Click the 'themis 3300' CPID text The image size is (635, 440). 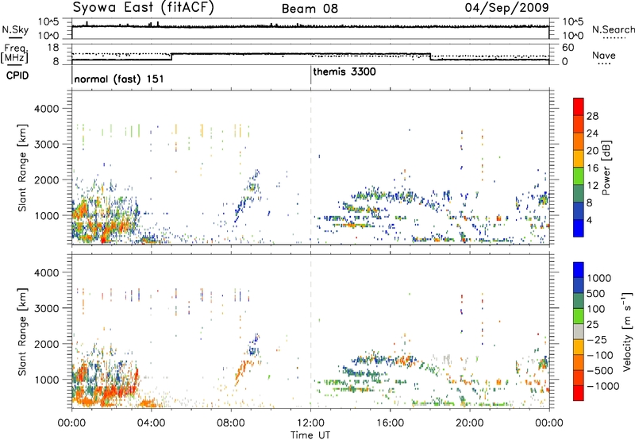[x=344, y=71]
